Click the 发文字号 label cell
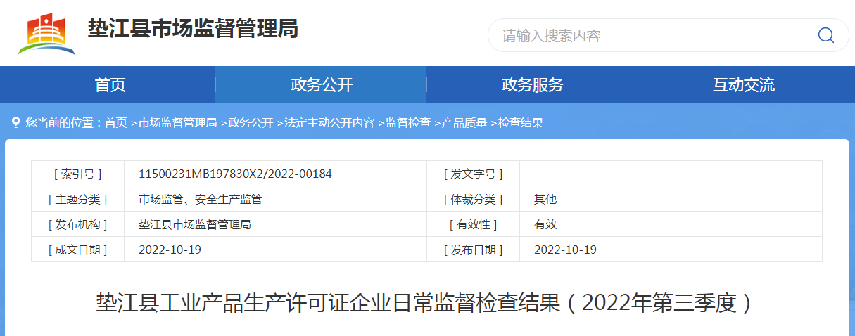 pyautogui.click(x=473, y=174)
